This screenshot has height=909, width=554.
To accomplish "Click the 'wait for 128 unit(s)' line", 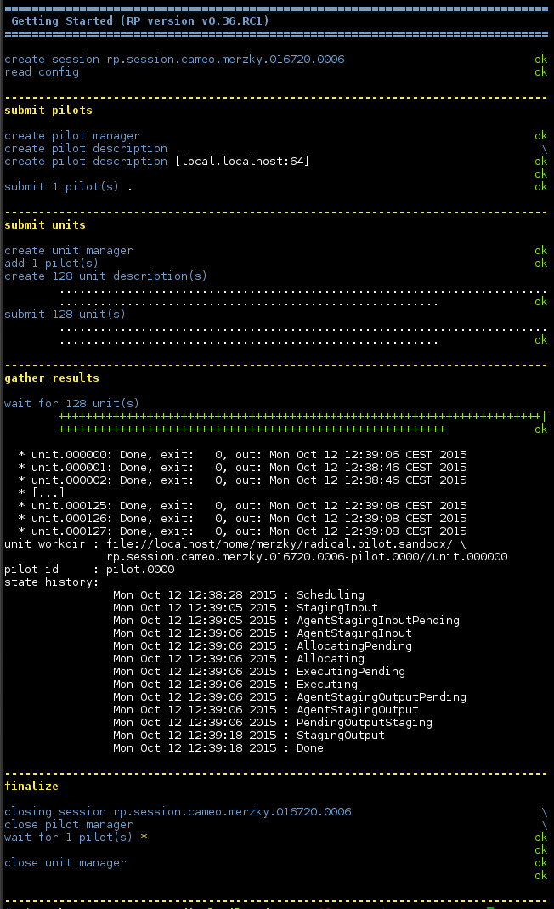I will [72, 404].
